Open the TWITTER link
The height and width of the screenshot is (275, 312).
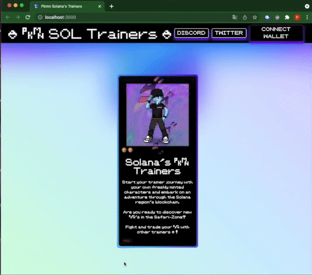click(x=229, y=33)
